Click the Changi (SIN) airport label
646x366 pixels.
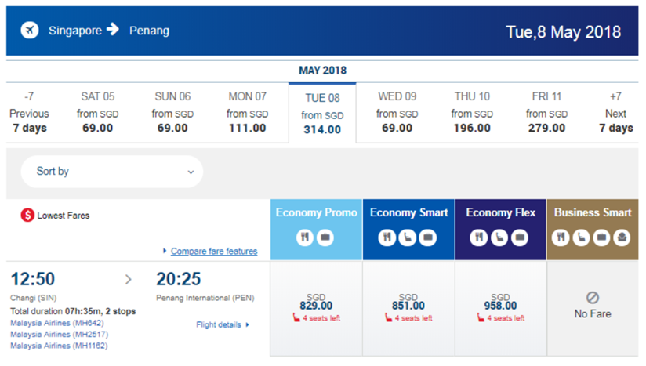pos(34,298)
